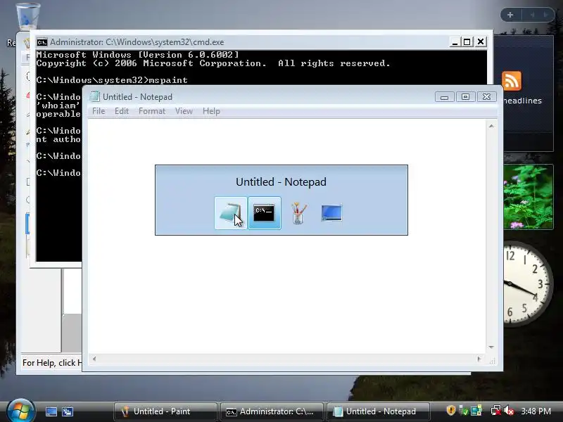Image resolution: width=563 pixels, height=422 pixels.
Task: Open the Windows Start orb
Action: pos(20,411)
